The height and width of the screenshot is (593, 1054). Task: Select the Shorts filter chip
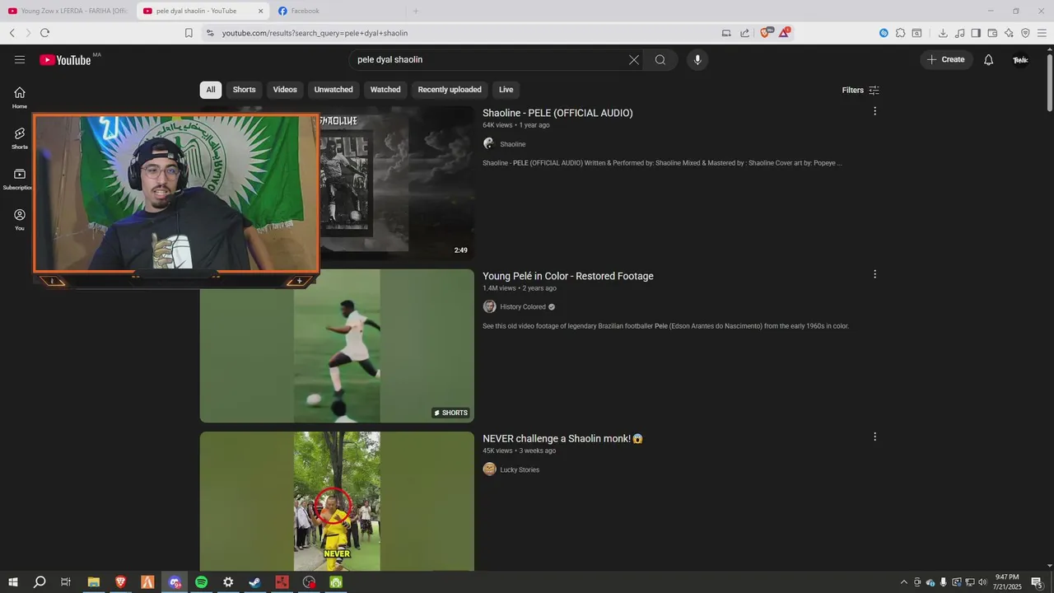point(244,90)
